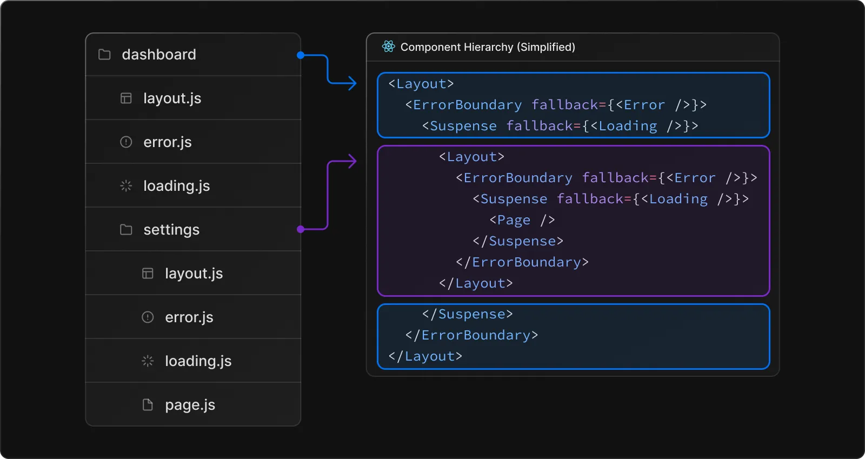
Task: Select the purple connector dot on settings row
Action: click(301, 229)
